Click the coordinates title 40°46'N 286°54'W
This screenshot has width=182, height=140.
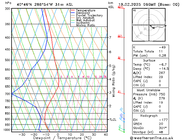tap(35, 5)
